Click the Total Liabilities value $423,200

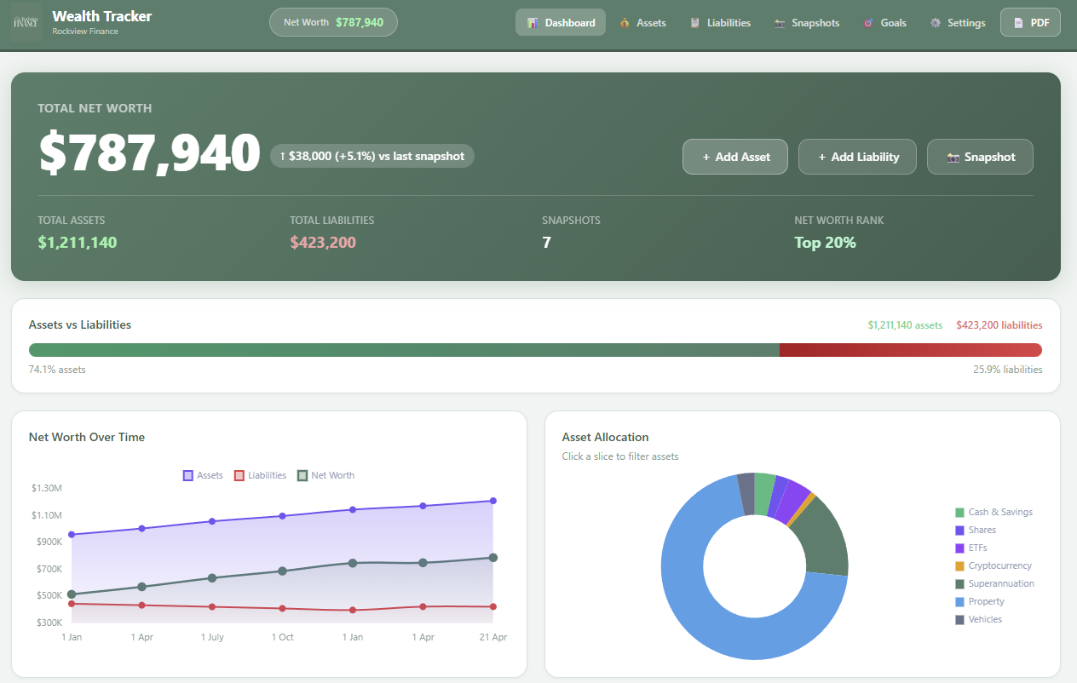[x=323, y=242]
